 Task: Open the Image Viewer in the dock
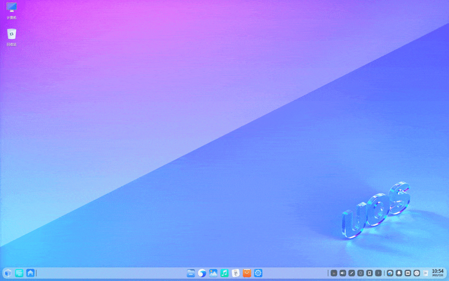click(213, 273)
